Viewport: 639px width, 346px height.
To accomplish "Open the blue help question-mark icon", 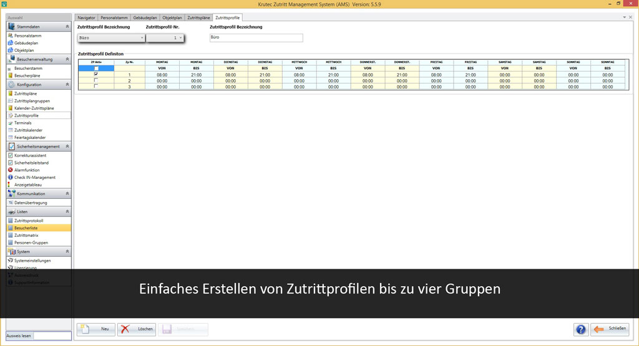I will 581,329.
